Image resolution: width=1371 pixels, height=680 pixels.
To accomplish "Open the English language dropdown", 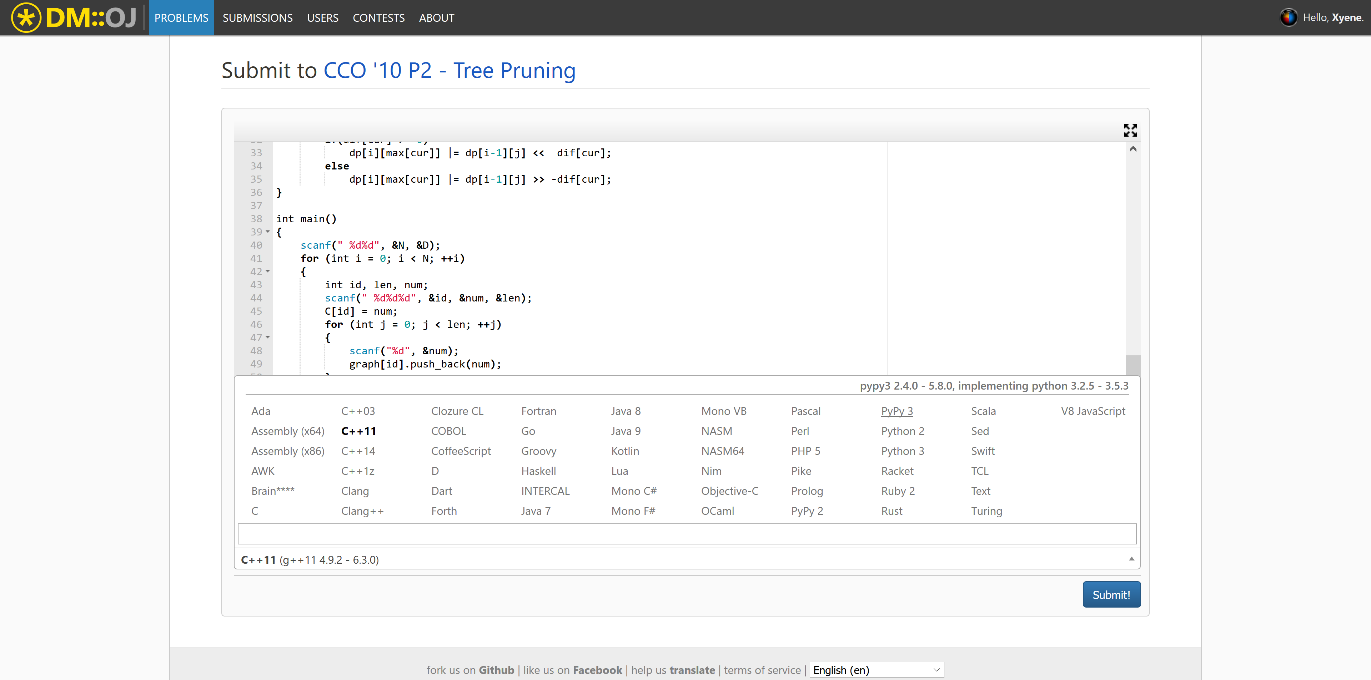I will click(x=876, y=669).
